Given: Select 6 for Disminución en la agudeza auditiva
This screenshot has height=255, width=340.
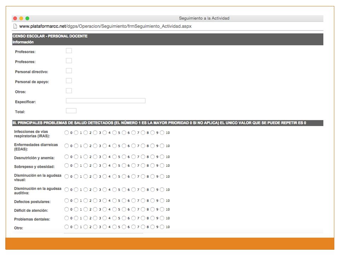Looking at the screenshot, I should [124, 189].
